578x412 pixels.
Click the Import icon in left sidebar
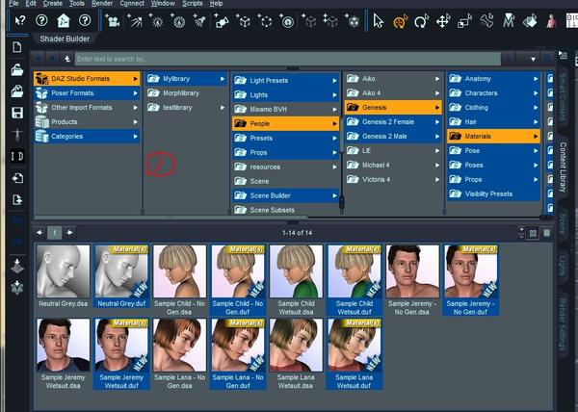tap(17, 179)
